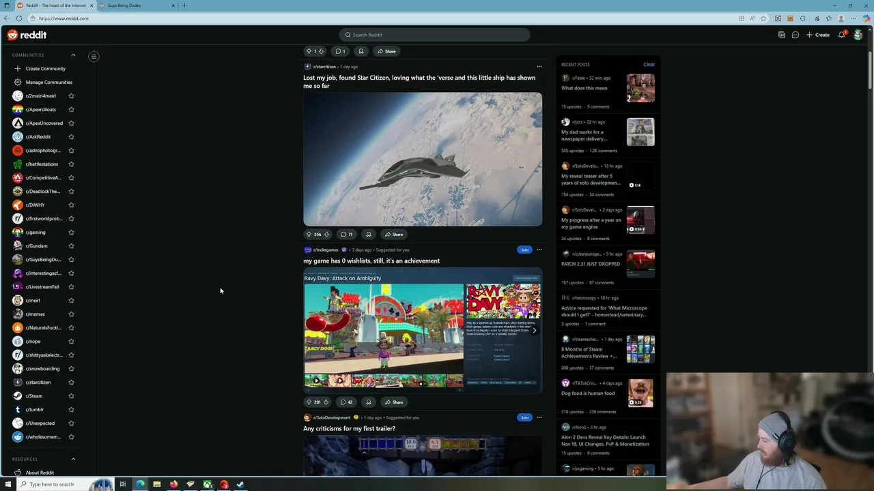The image size is (874, 491).
Task: Open 71 comments on Star Citizen post
Action: [347, 234]
